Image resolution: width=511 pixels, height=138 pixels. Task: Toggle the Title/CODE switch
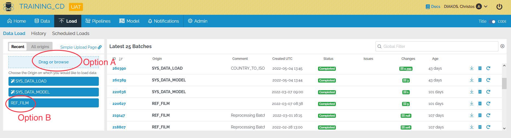pos(492,21)
